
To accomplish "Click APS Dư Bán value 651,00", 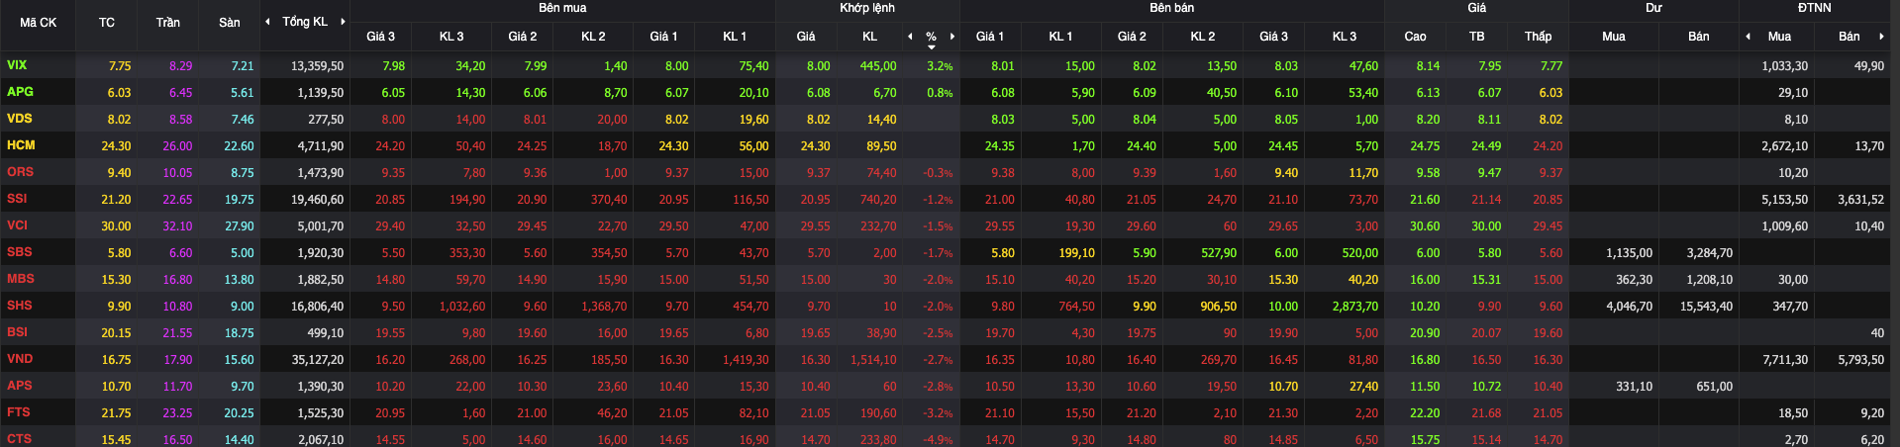I will (x=1714, y=387).
